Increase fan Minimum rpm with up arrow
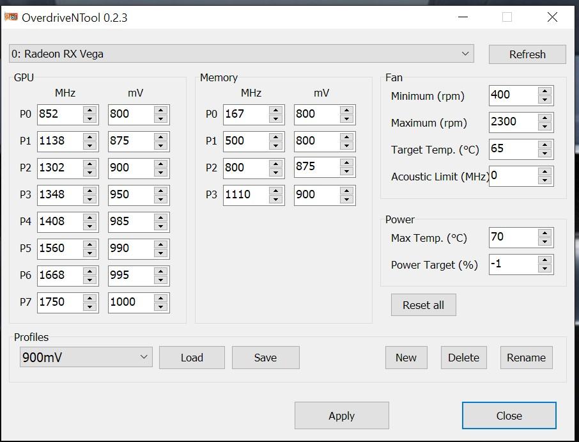 tap(544, 91)
